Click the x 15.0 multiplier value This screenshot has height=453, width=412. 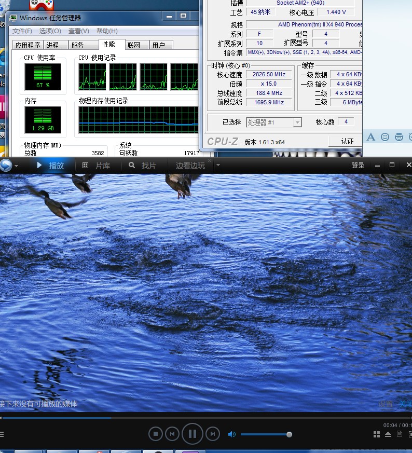point(269,84)
